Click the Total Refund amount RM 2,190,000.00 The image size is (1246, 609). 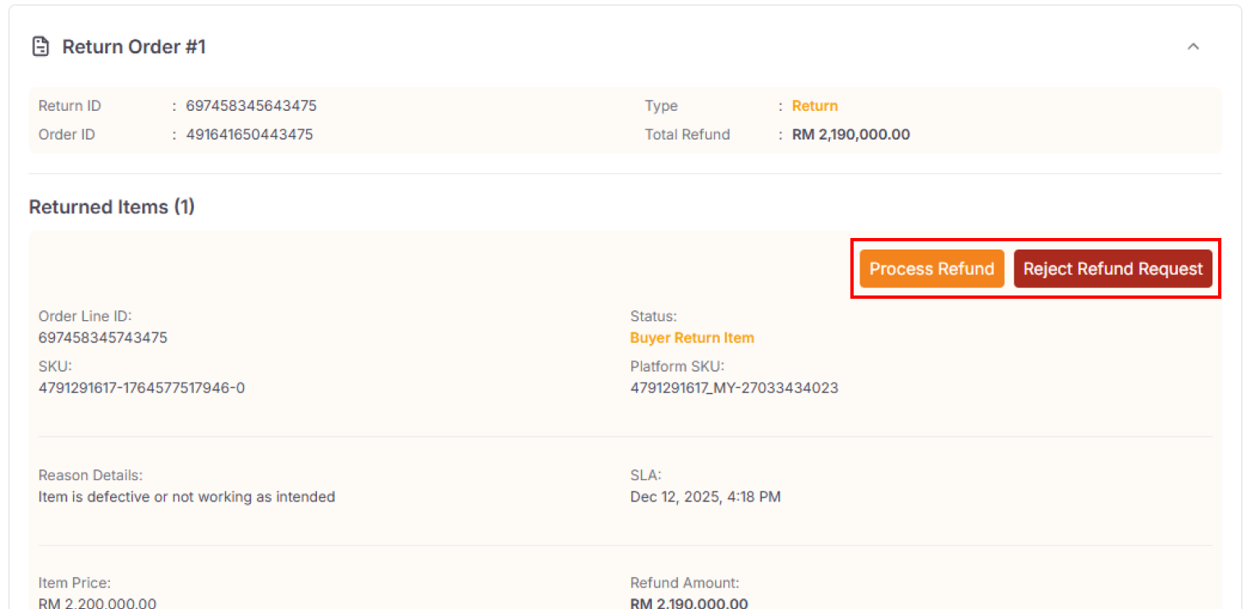coord(851,134)
